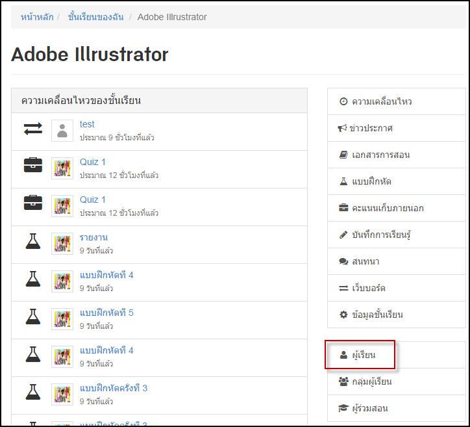
Task: Go to เว็บบอร์ด in the sidebar
Action: [396, 288]
